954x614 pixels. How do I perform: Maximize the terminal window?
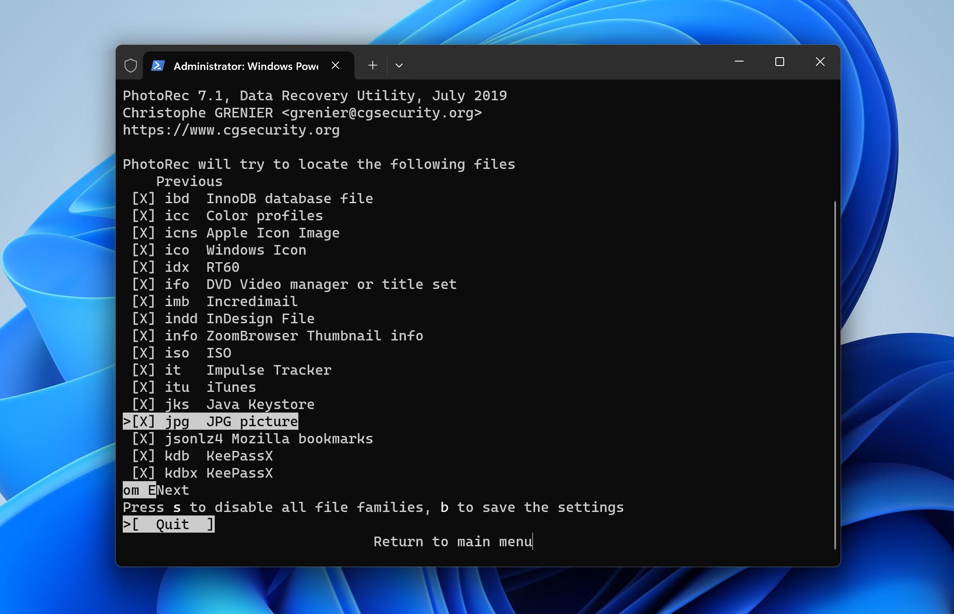click(780, 62)
